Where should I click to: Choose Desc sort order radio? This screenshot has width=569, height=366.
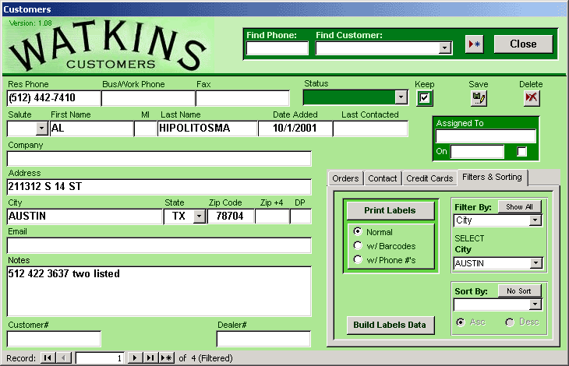pyautogui.click(x=510, y=322)
